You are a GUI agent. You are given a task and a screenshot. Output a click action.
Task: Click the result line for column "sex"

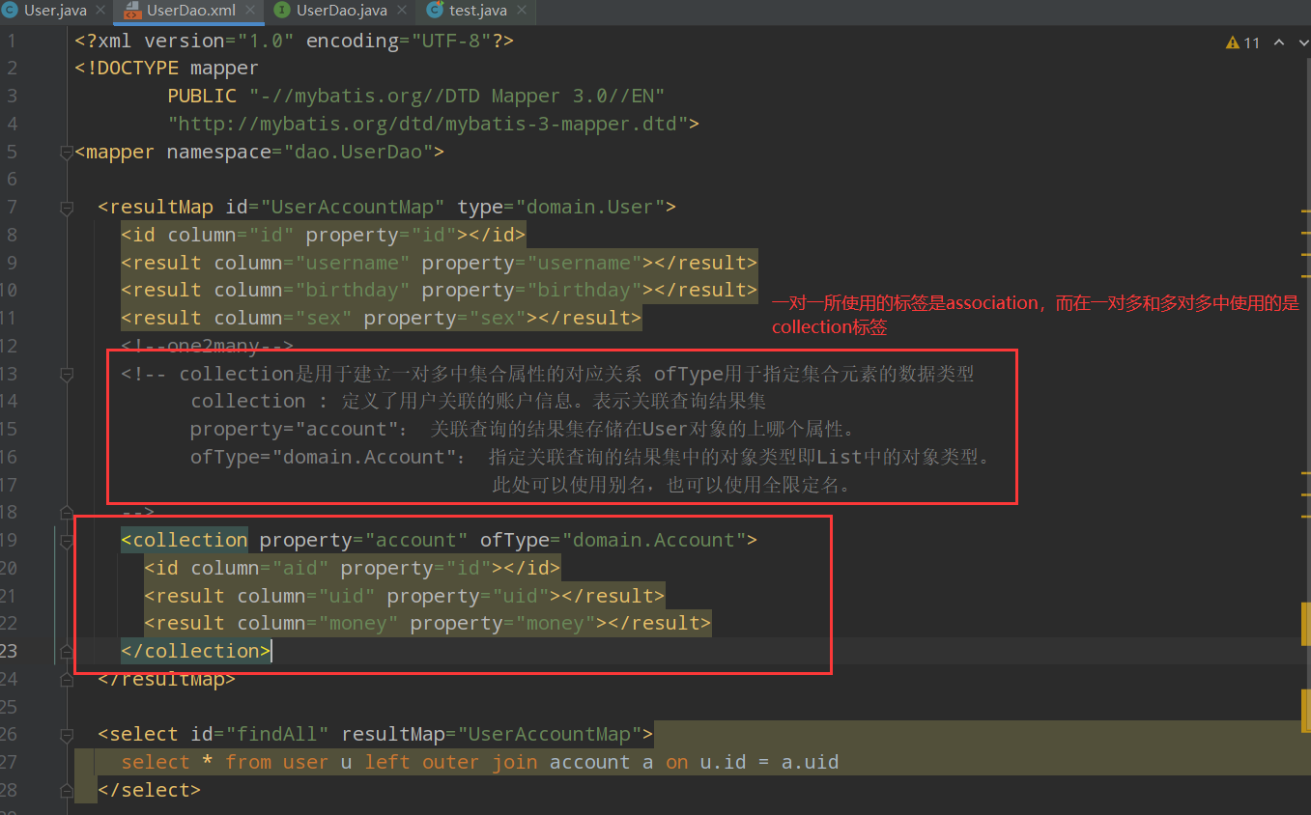[381, 318]
